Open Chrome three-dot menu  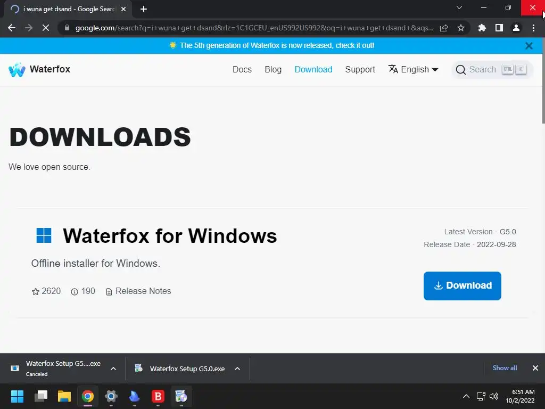(533, 28)
